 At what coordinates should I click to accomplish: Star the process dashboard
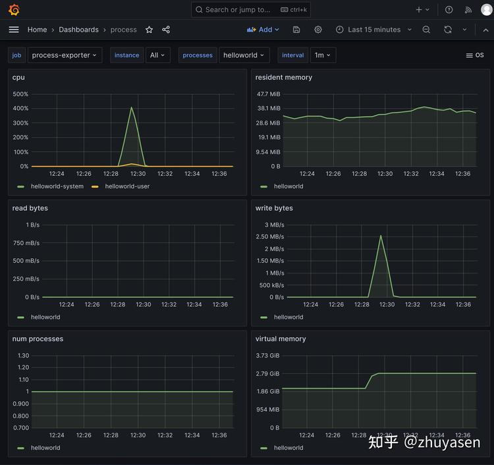[149, 30]
